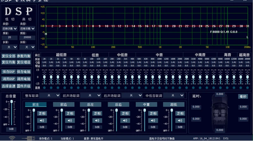Mute the 前左 channel speaker icon
Screen dimensions: 253x141
pos(42,120)
